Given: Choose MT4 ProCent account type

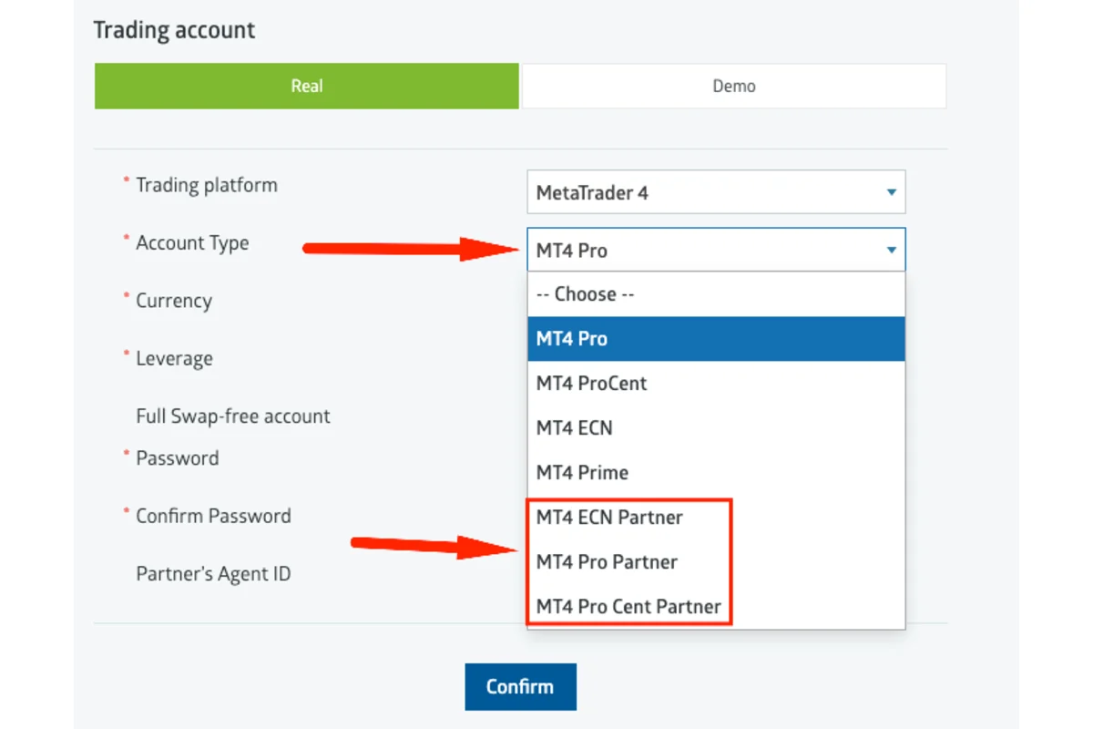Looking at the screenshot, I should 716,384.
